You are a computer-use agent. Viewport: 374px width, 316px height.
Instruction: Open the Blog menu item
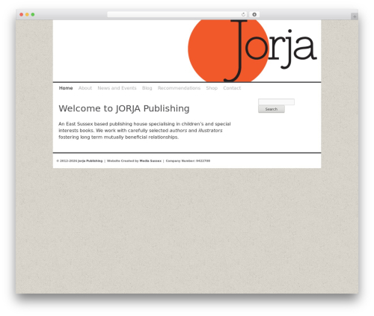[x=147, y=88]
